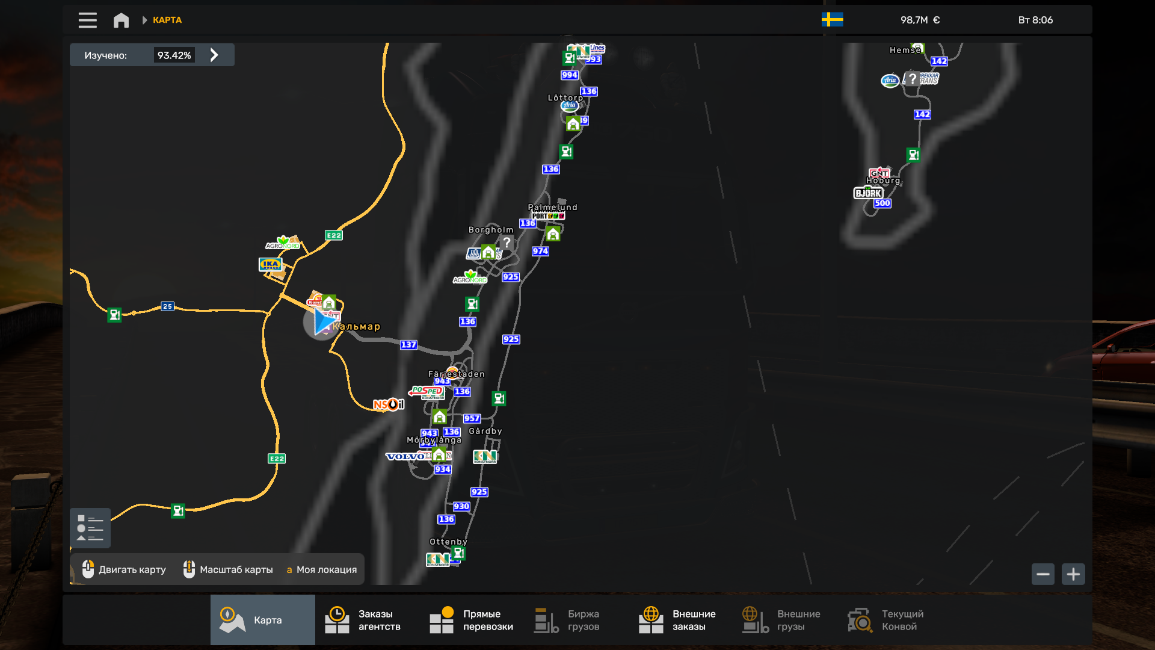Zoom in the map with plus button
This screenshot has width=1155, height=650.
(x=1073, y=574)
